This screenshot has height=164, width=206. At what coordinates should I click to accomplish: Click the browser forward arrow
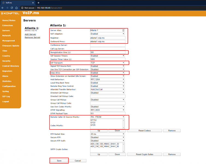tap(7, 8)
